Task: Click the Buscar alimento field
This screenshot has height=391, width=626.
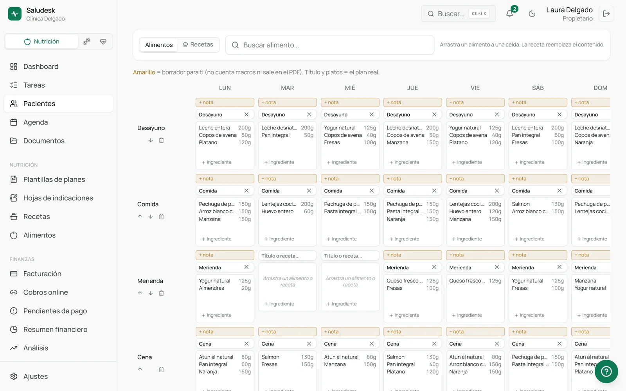Action: tap(330, 45)
